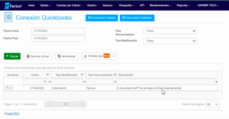Open Tipo Sincronización dropdown showing Todos
Viewport: 229px width, 119px height.
coord(170,31)
